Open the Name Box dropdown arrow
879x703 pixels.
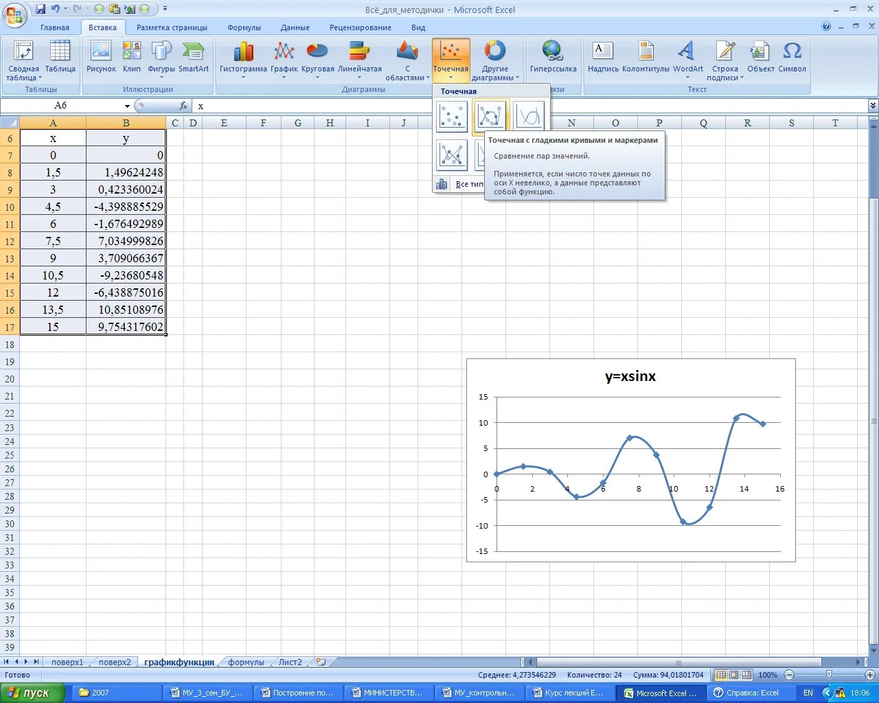click(127, 106)
